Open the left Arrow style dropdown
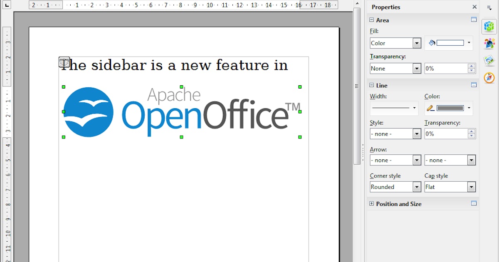Screen dimensions: 499x262 pos(395,160)
